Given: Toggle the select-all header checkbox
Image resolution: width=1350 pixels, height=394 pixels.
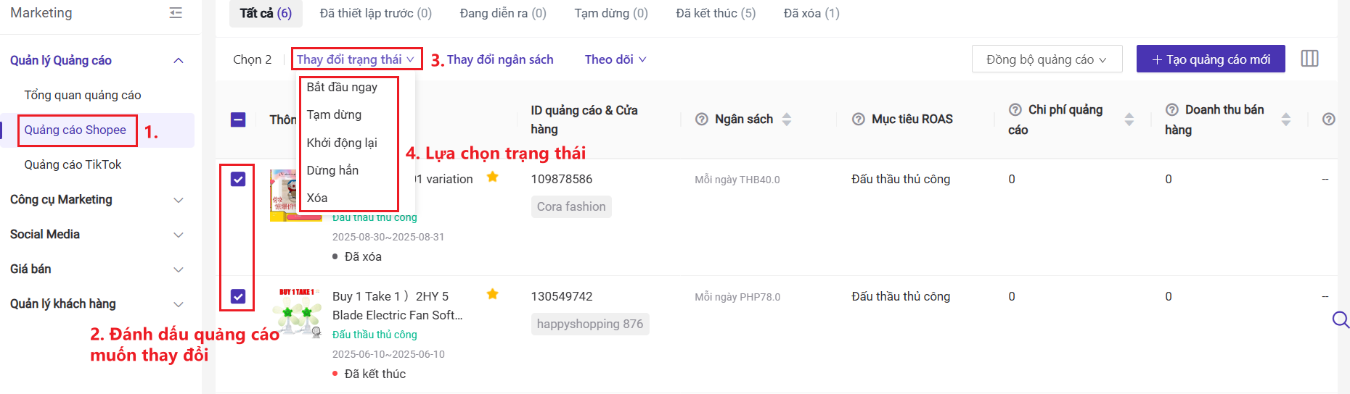Looking at the screenshot, I should pos(238,120).
